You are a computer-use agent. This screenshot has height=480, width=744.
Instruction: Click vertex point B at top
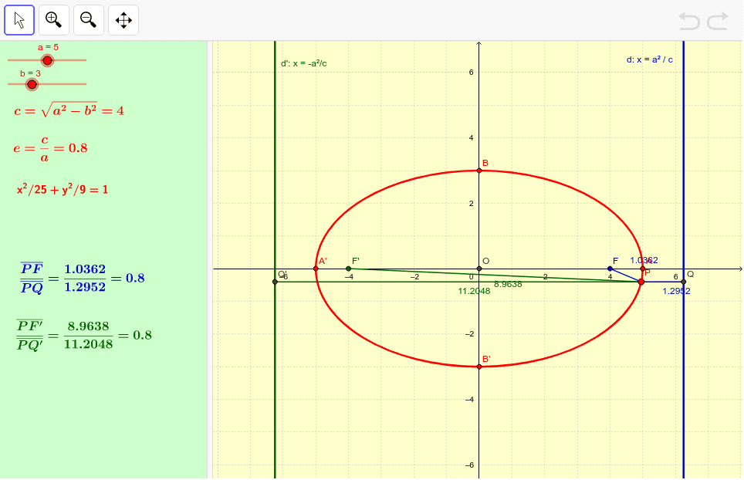point(479,171)
